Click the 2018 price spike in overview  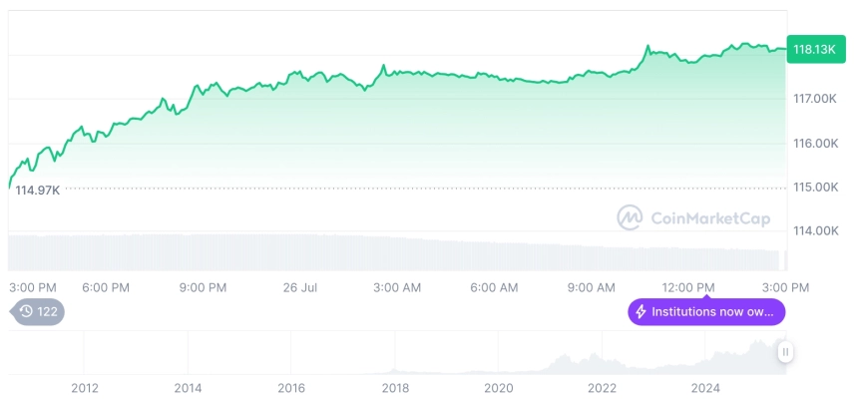point(394,369)
